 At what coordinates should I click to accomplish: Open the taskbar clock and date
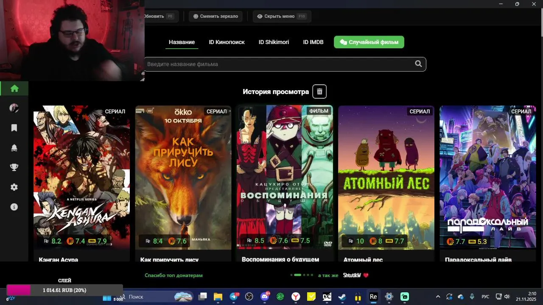point(526,297)
